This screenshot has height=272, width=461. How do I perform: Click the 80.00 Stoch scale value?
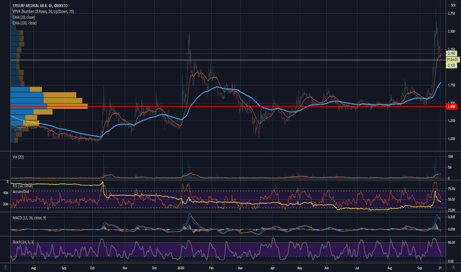(452, 243)
